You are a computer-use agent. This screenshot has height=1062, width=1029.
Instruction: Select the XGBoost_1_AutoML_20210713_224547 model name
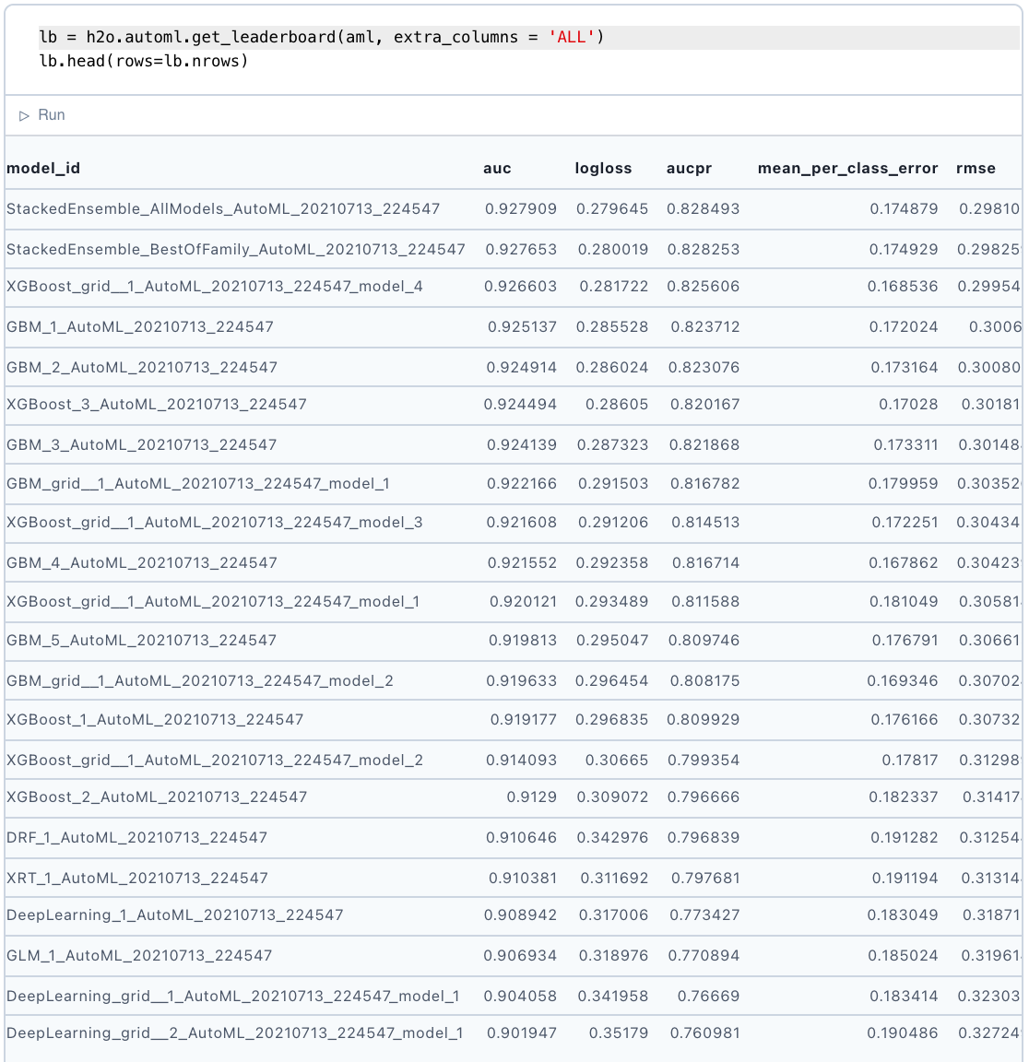click(x=155, y=719)
